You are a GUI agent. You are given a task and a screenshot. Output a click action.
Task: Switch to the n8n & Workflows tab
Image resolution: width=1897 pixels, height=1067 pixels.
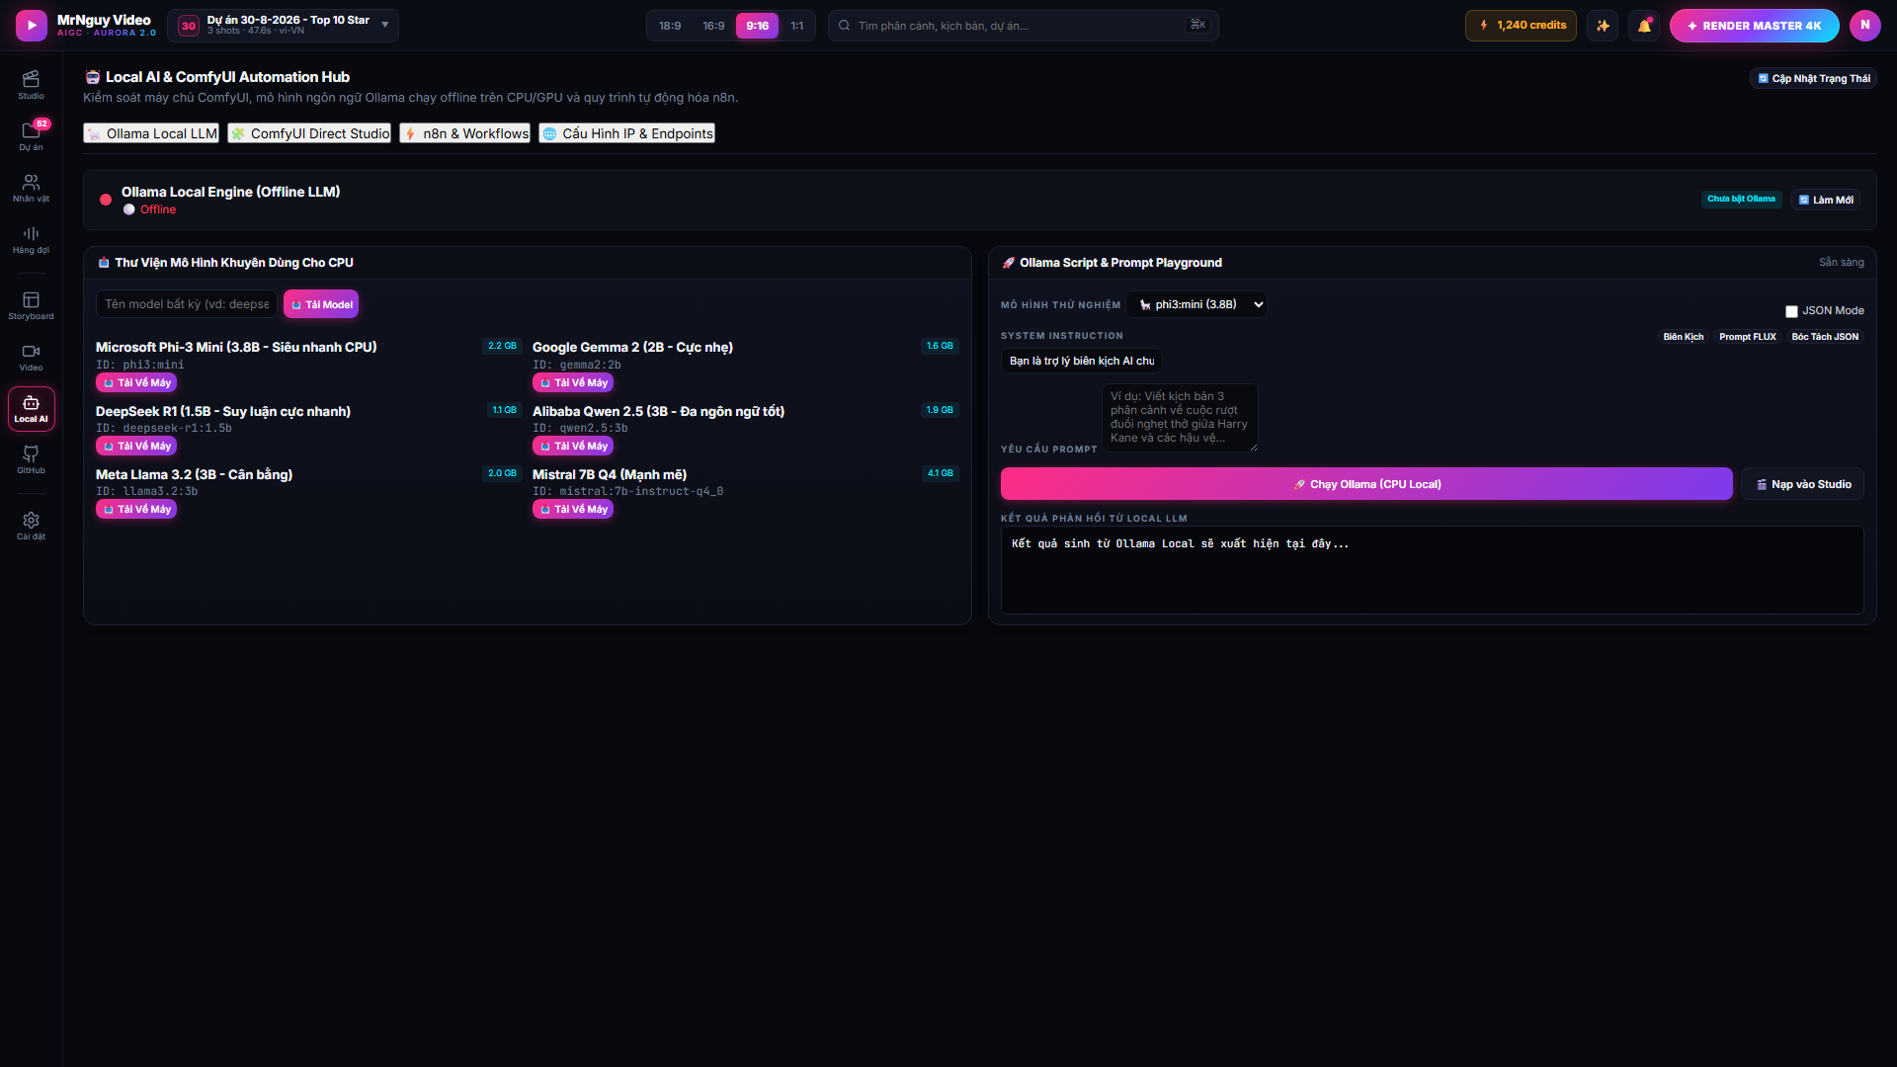pyautogui.click(x=465, y=133)
